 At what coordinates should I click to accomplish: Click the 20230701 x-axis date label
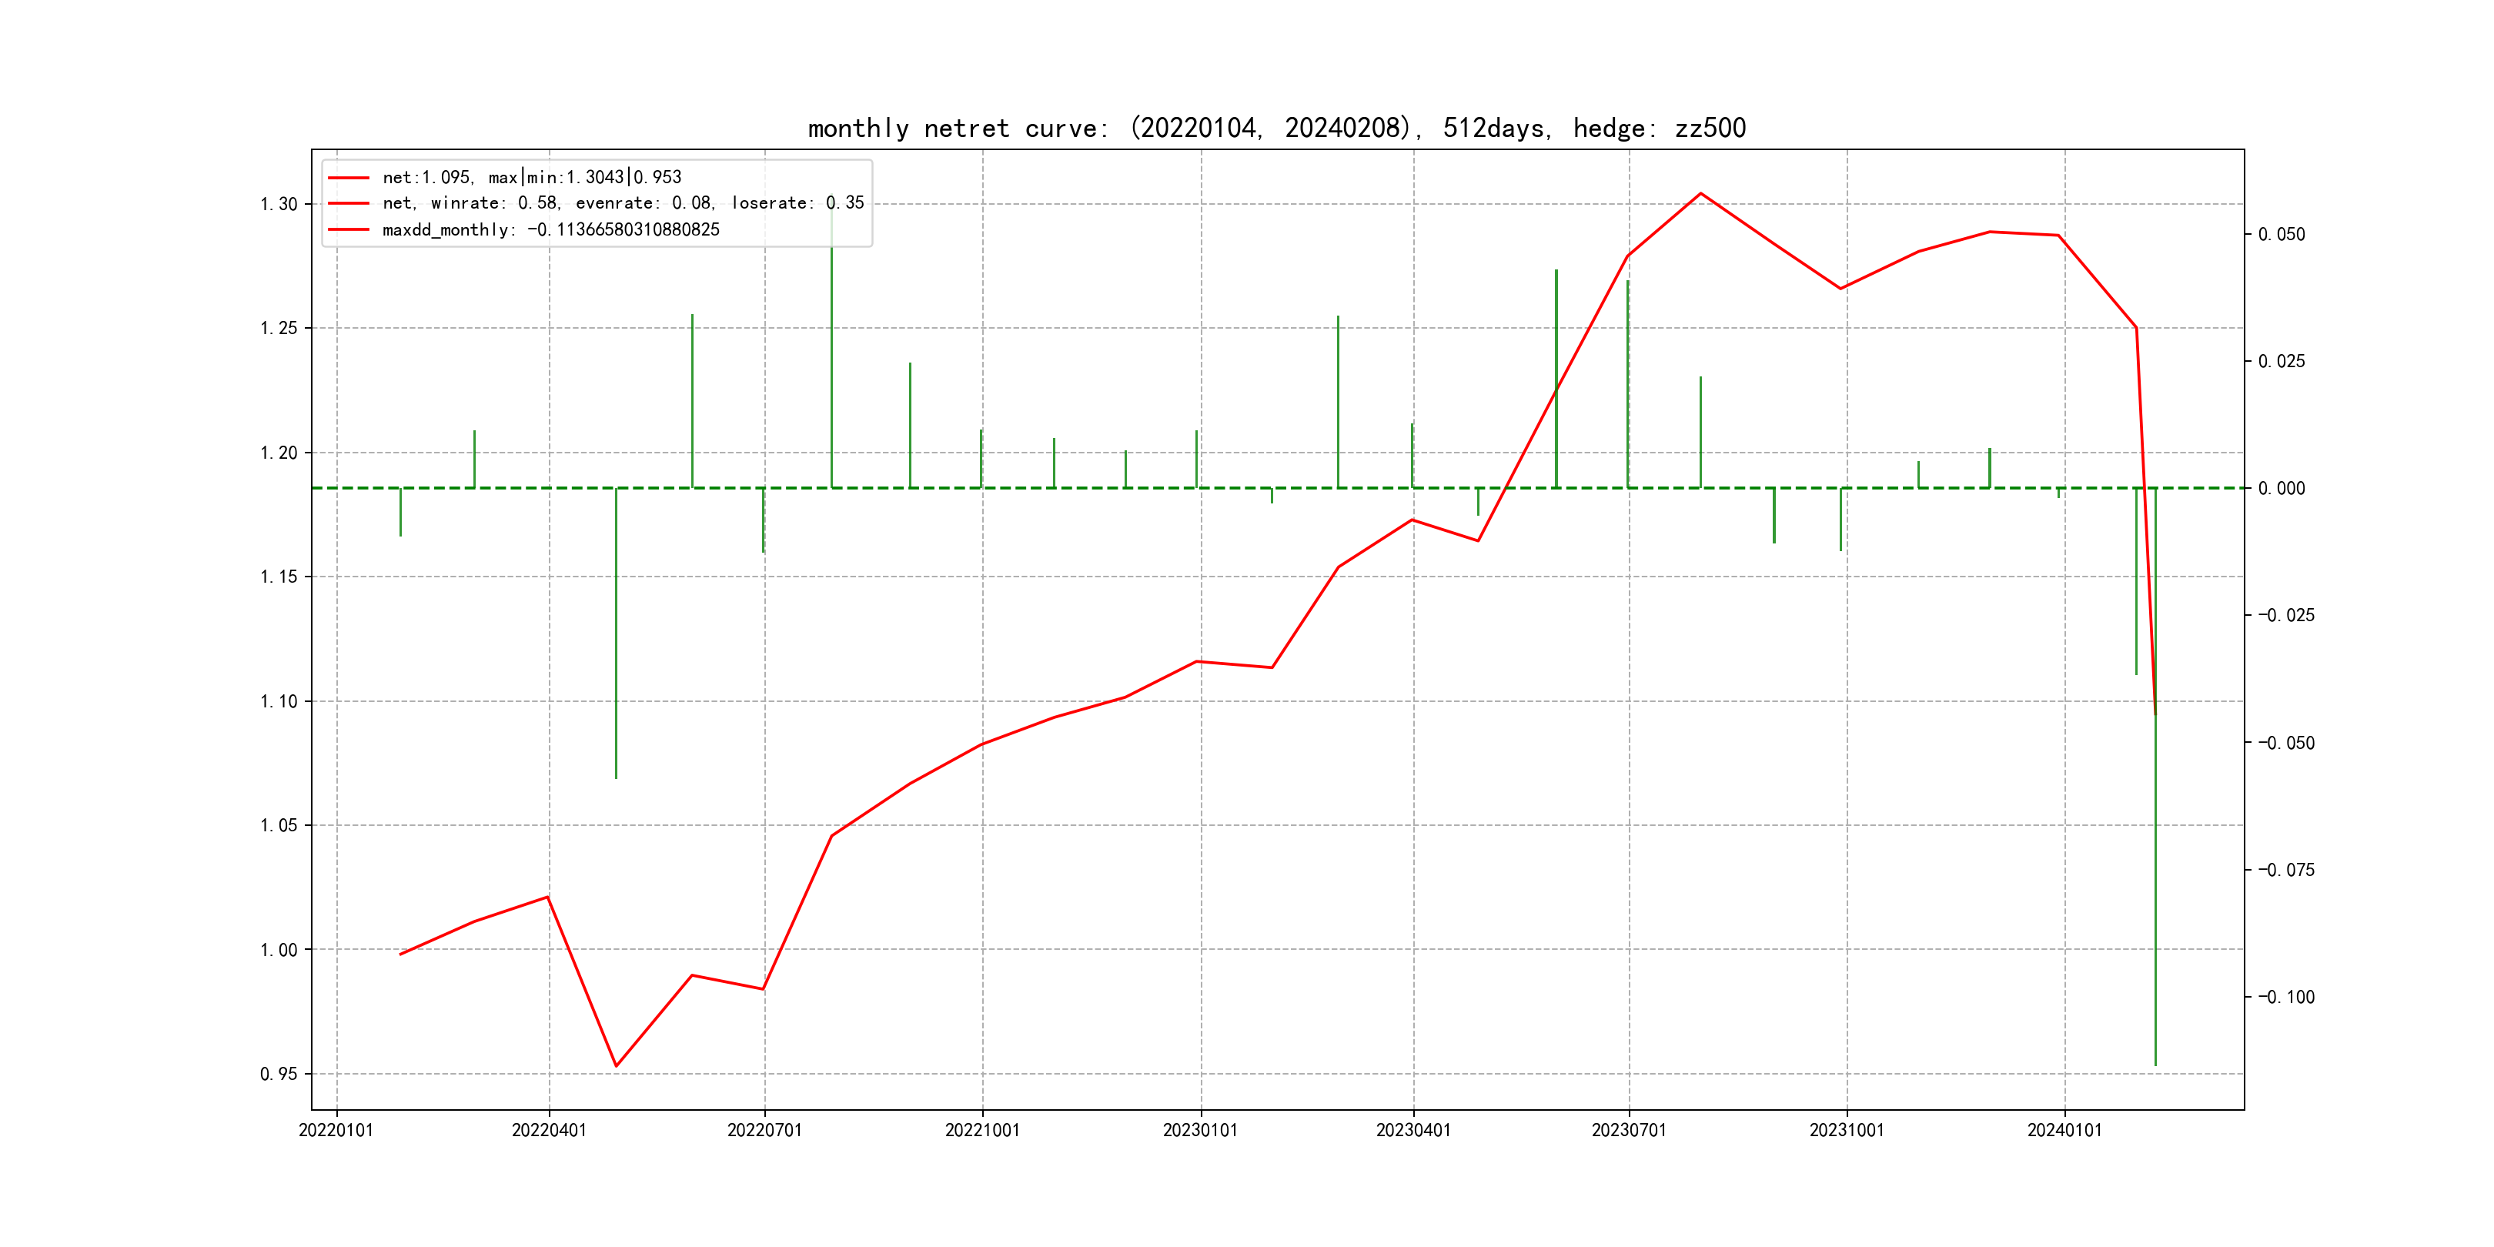1629,1130
